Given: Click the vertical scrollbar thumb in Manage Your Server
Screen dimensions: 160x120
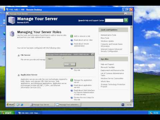Looking at the screenshot, I should point(131,40).
